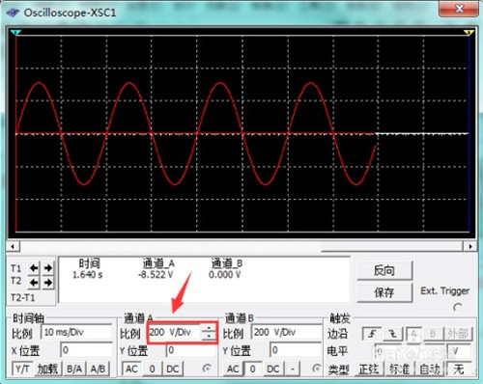The width and height of the screenshot is (483, 384).
Task: Select the 外部 (external) trigger source
Action: (458, 334)
